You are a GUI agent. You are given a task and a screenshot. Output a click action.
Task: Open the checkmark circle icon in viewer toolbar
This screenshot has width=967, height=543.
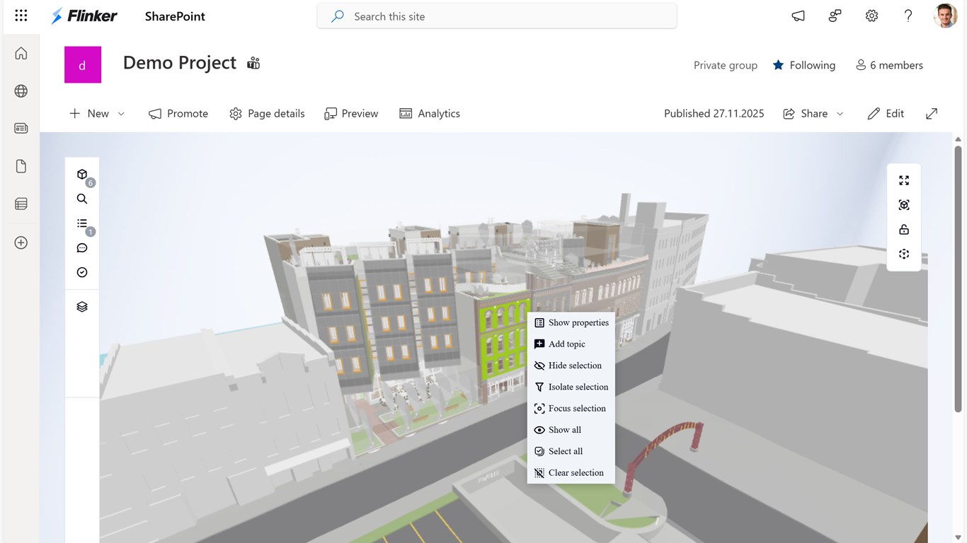(82, 272)
